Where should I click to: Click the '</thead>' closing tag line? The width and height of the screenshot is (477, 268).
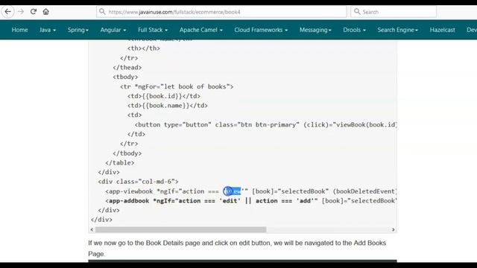pyautogui.click(x=127, y=68)
